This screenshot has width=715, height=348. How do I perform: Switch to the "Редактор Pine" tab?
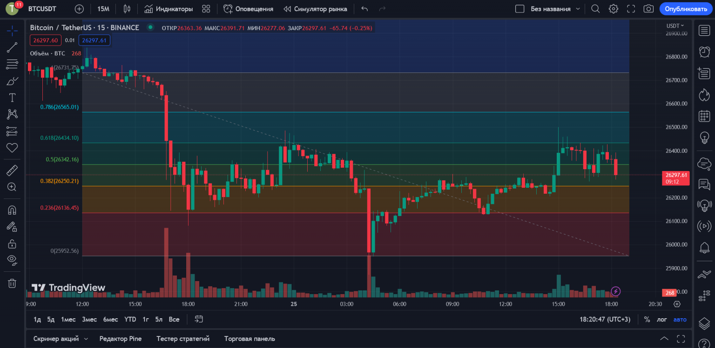120,339
